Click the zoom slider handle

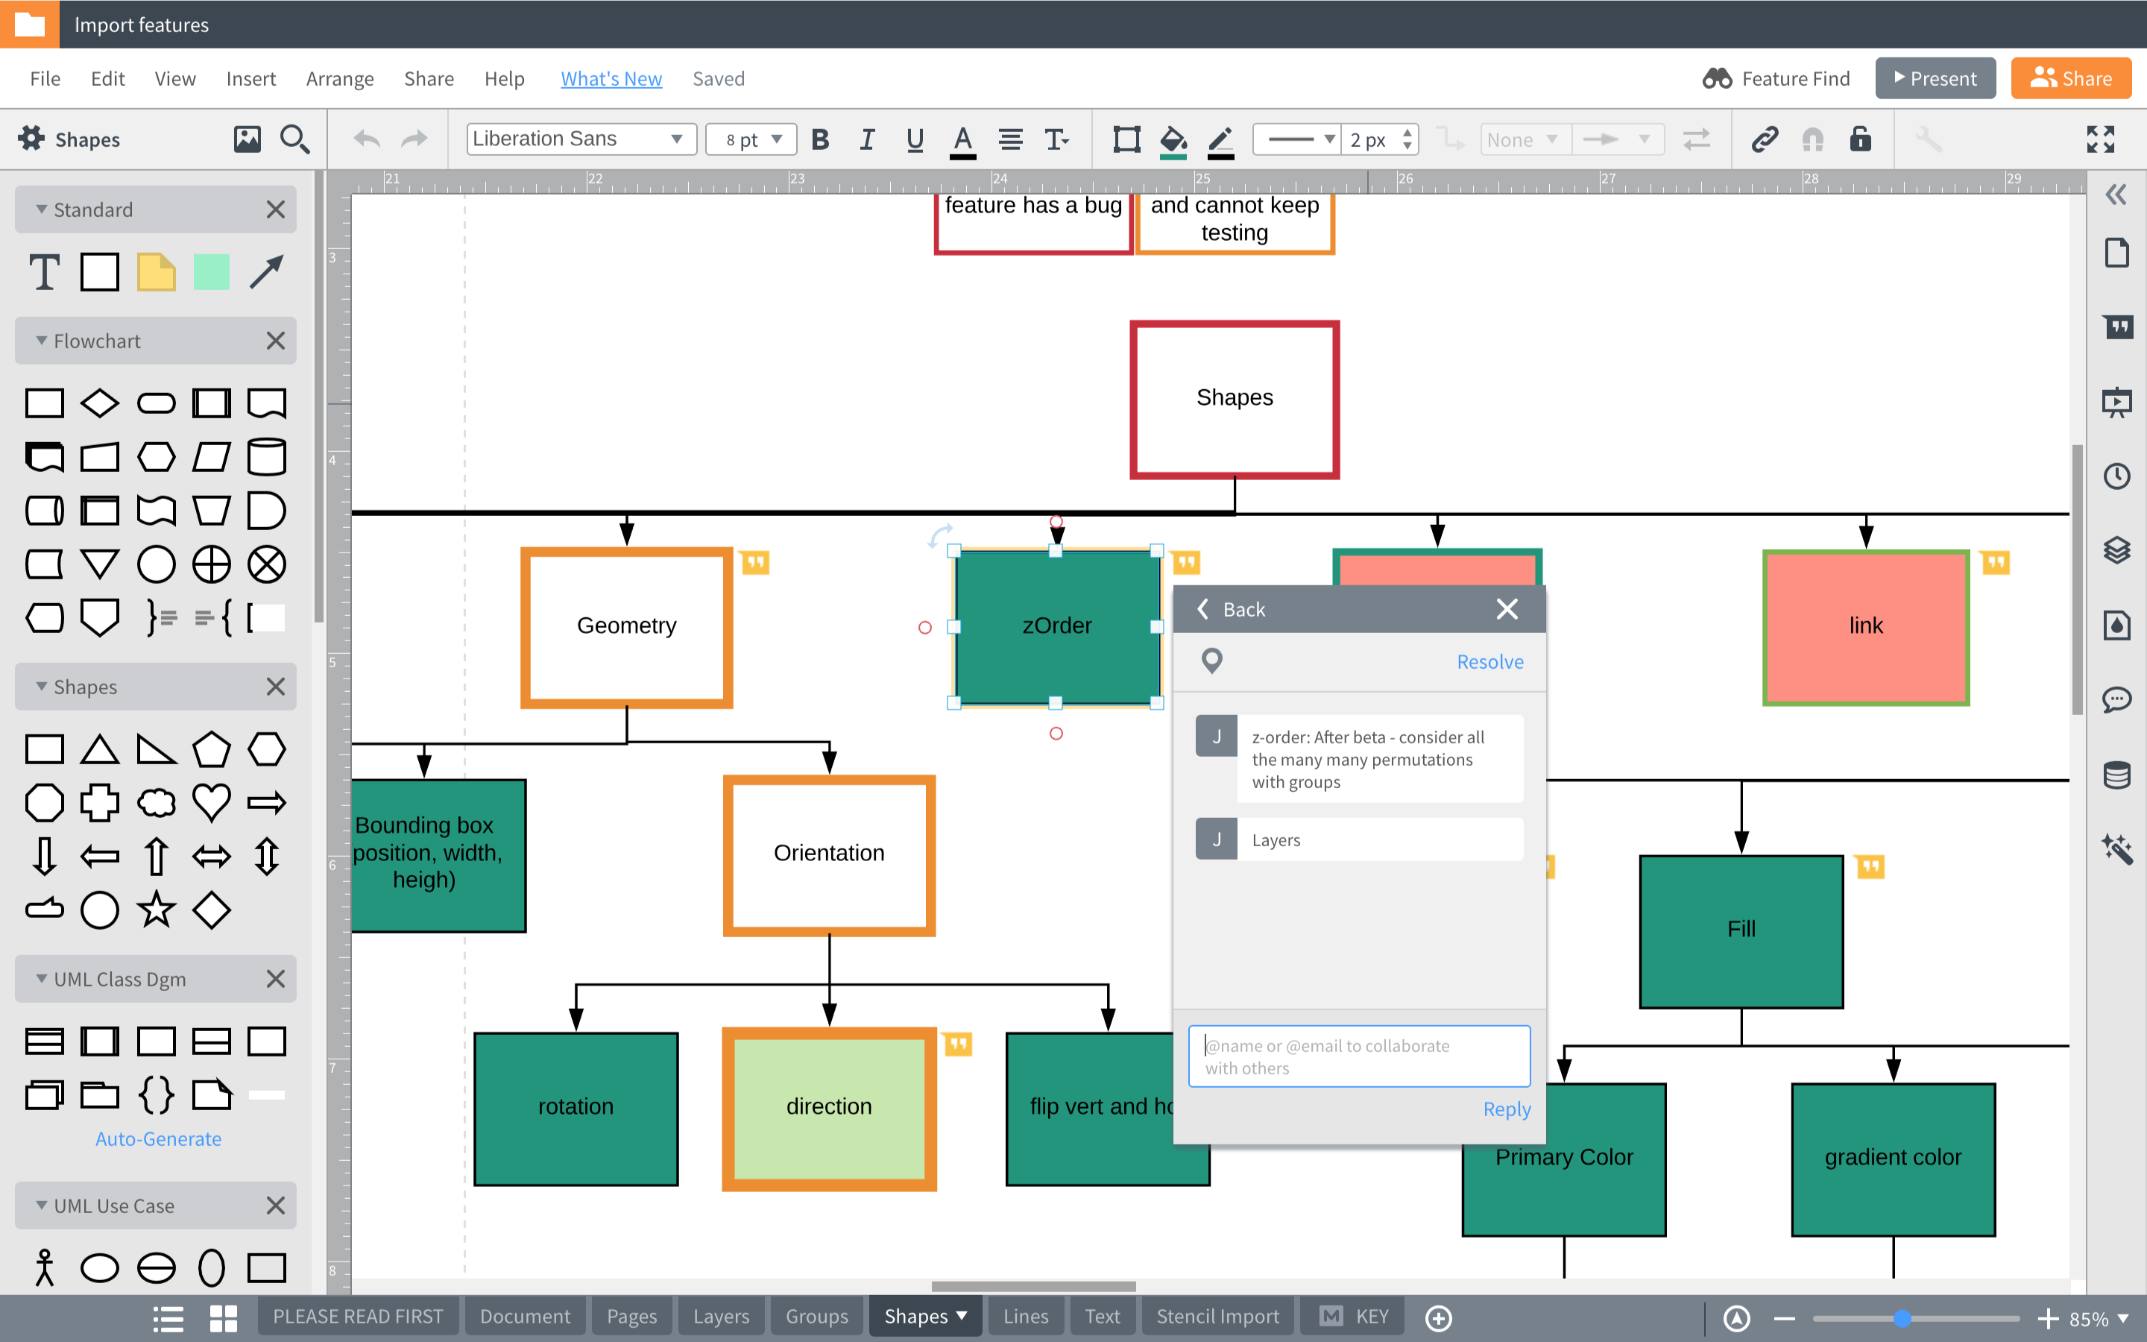[x=1902, y=1319]
